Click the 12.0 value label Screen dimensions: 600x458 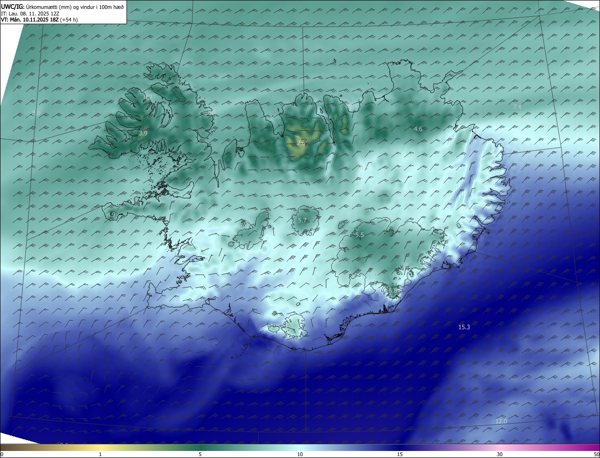click(x=501, y=421)
